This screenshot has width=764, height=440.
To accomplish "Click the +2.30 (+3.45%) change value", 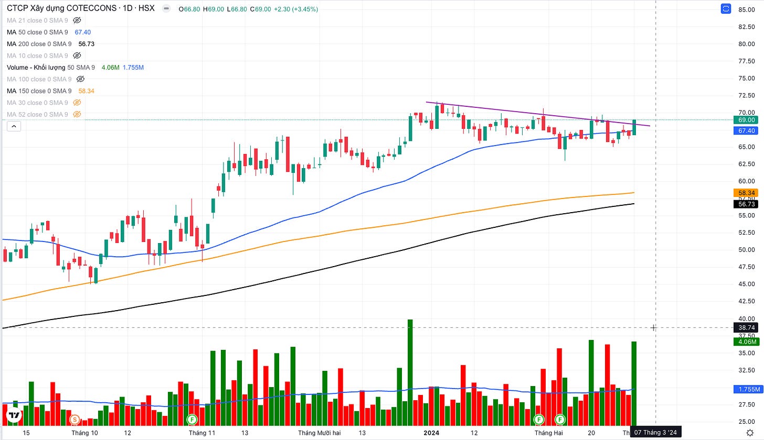I will (x=295, y=9).
